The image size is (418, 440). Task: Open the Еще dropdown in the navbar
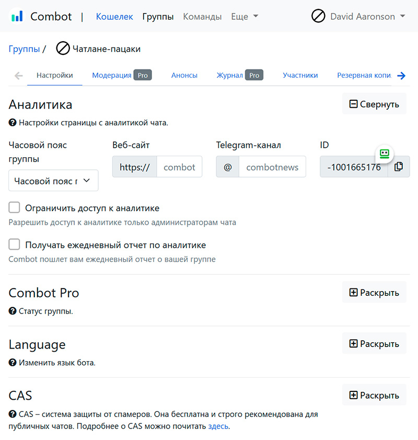(x=245, y=16)
